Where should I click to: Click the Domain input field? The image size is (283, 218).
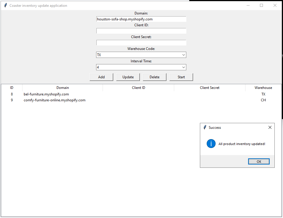141,19
